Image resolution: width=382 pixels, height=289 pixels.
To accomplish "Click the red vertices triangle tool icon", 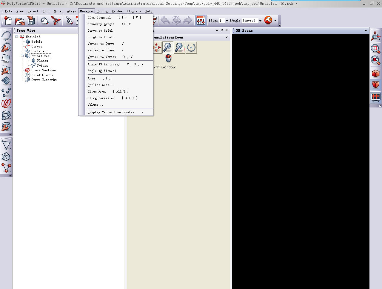I will coord(6,168).
